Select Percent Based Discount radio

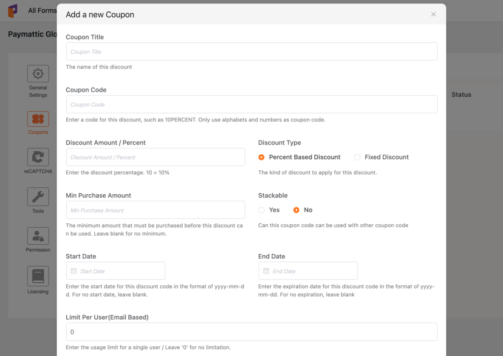pyautogui.click(x=261, y=157)
